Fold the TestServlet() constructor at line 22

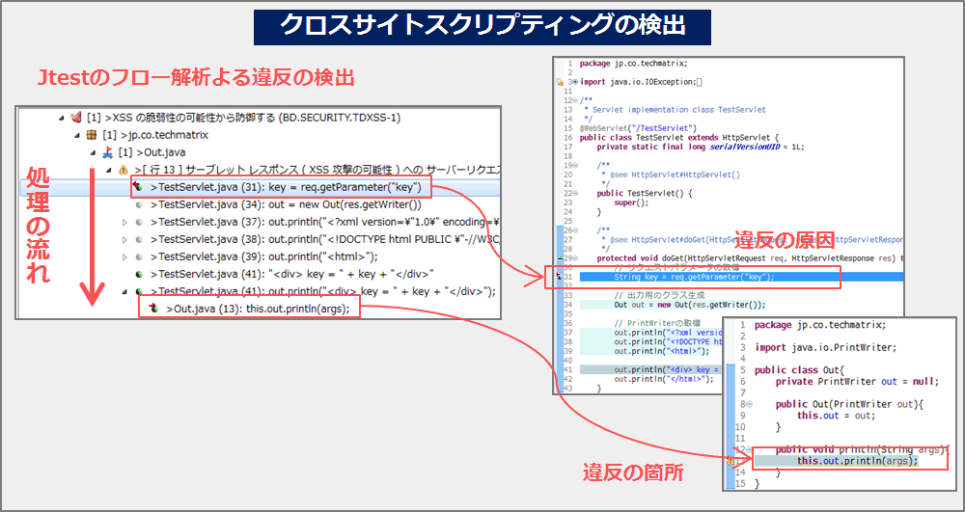click(x=575, y=193)
